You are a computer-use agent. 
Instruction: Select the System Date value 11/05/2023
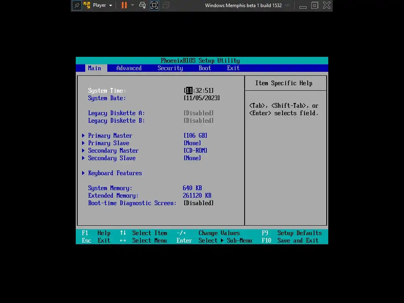[202, 98]
